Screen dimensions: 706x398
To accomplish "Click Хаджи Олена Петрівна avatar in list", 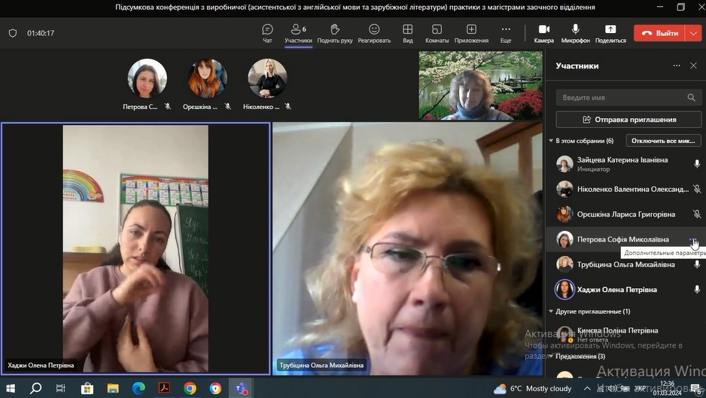I will tap(564, 290).
